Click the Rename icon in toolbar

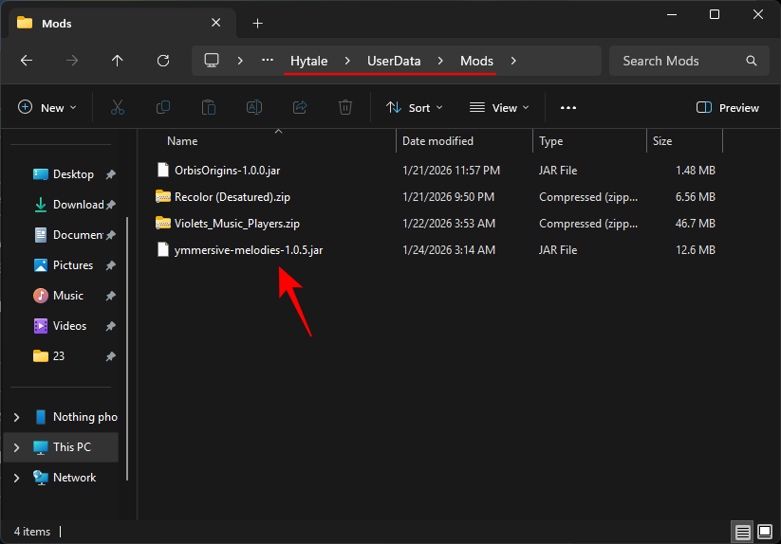pos(254,108)
